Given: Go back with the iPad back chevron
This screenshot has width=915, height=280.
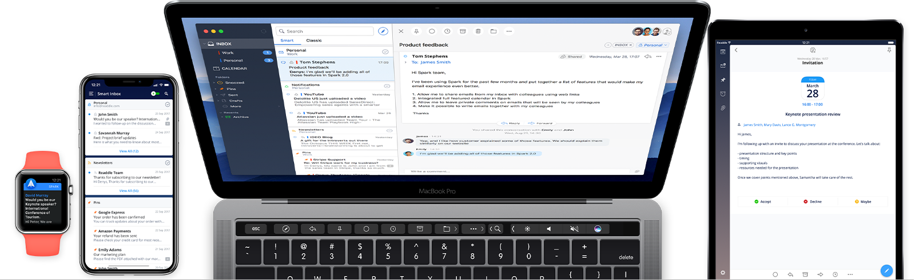Looking at the screenshot, I should [736, 50].
